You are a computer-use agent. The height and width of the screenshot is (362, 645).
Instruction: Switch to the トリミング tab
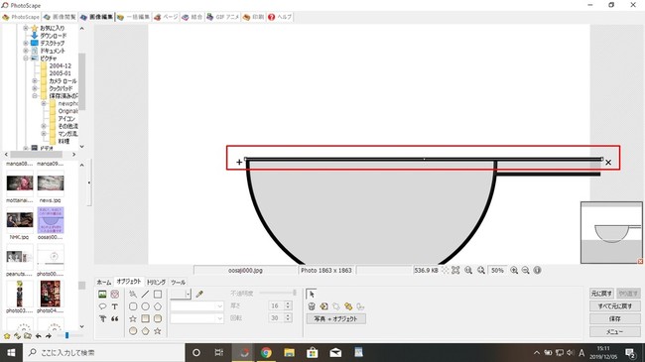click(156, 283)
